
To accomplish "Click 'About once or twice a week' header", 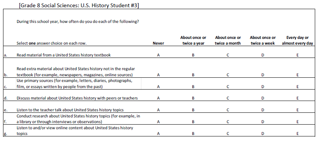I will click(263, 40).
